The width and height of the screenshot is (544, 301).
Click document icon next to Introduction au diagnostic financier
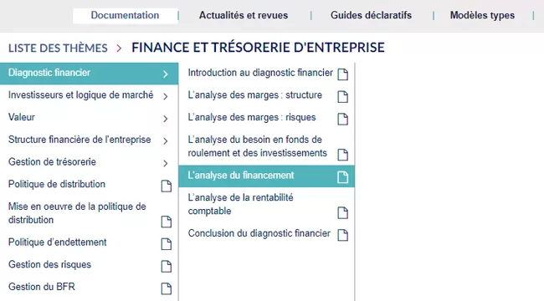click(343, 74)
